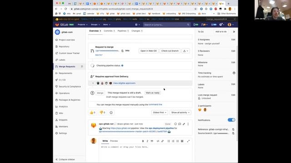Open the More dropdown in navbar

tap(107, 24)
